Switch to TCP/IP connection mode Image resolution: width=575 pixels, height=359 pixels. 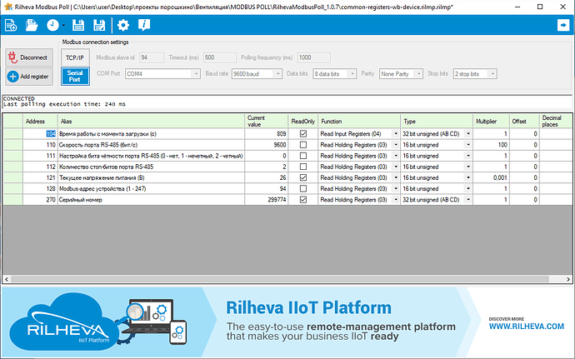(73, 57)
